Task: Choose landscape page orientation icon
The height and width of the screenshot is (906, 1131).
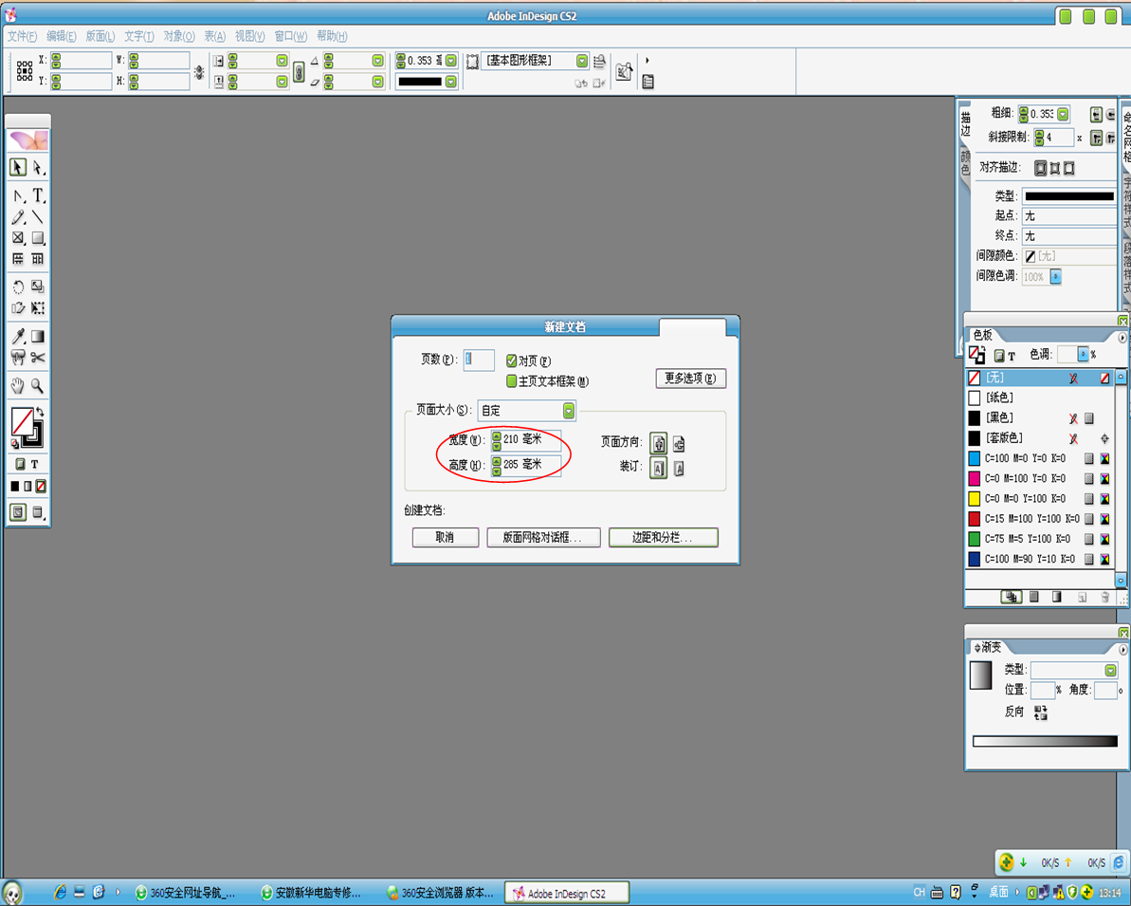Action: pyautogui.click(x=679, y=443)
